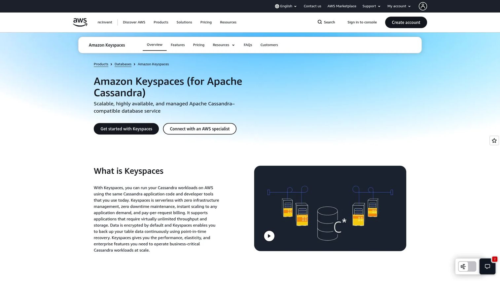
Task: Go to Products breadcrumb link
Action: [101, 64]
